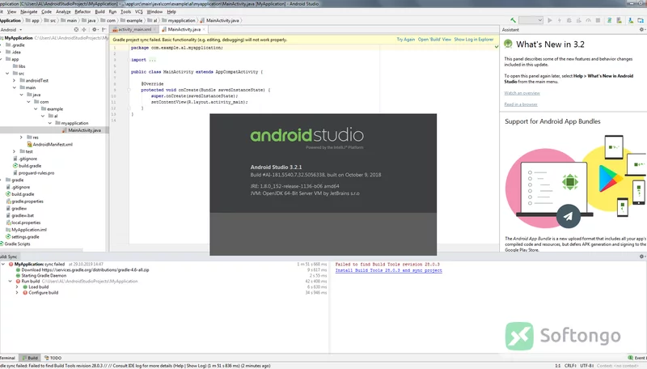This screenshot has width=647, height=369.
Task: Click the Apply Changes lightning icon
Action: click(x=560, y=20)
